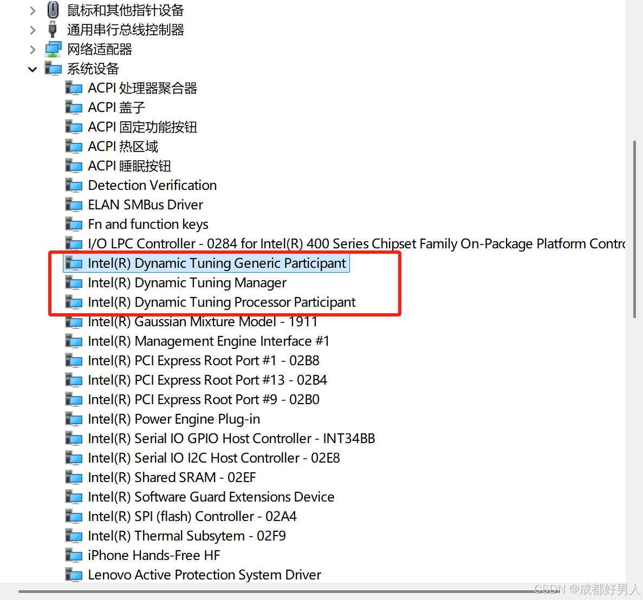The height and width of the screenshot is (600, 643).
Task: Click the icon beside I/O LPC Controller
Action: [x=74, y=243]
